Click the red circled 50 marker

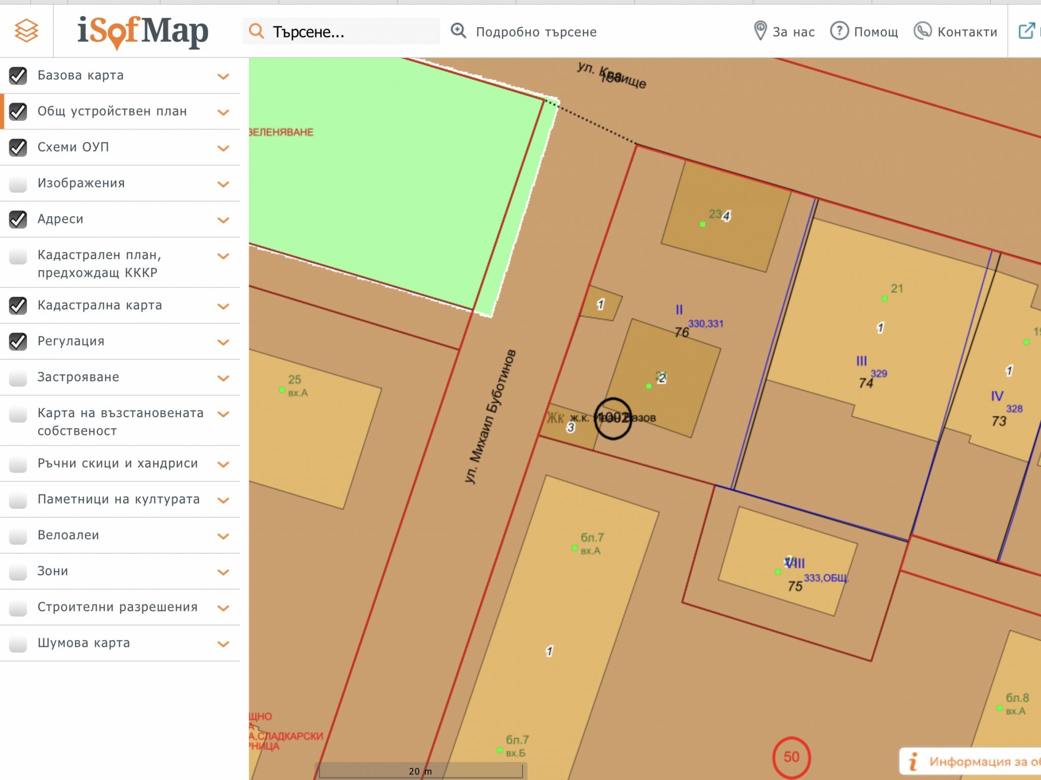click(791, 757)
